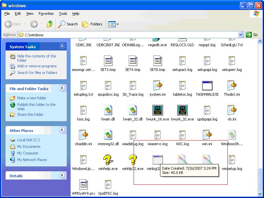Select the SET8.tmp file icon
This screenshot has width=264, height=198.
[x=158, y=61]
